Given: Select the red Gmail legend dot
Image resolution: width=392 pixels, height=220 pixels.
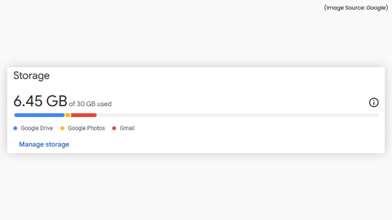Looking at the screenshot, I should (x=114, y=128).
